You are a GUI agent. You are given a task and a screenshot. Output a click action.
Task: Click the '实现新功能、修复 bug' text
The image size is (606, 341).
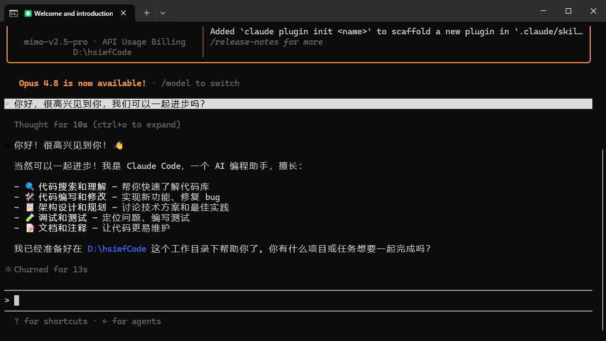[x=171, y=197]
